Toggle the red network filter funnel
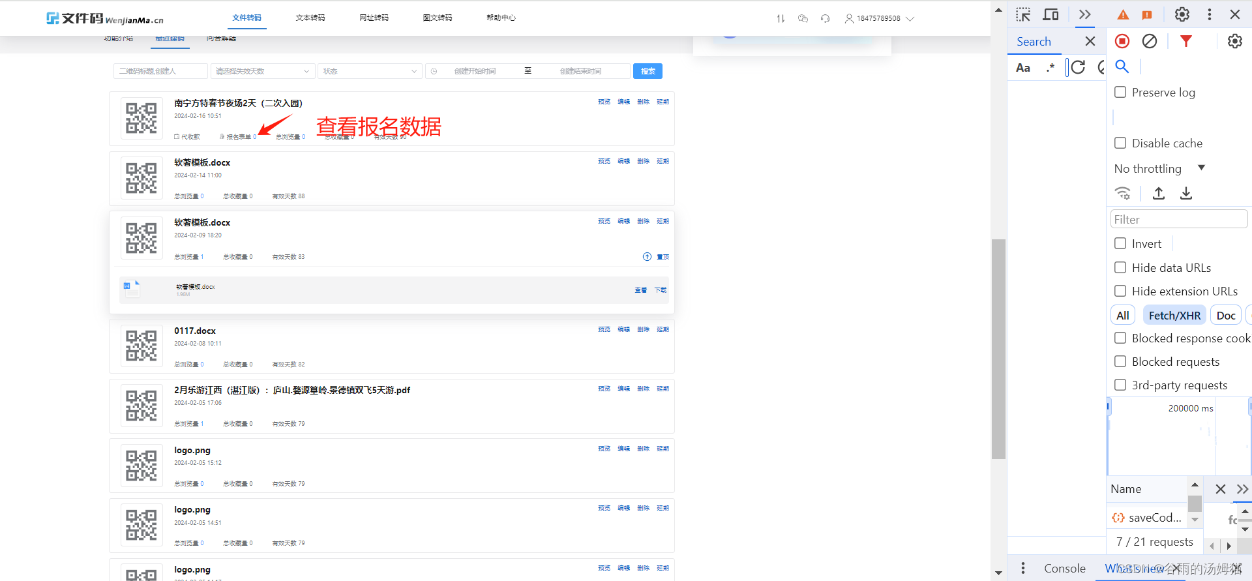Image resolution: width=1252 pixels, height=581 pixels. click(x=1186, y=41)
